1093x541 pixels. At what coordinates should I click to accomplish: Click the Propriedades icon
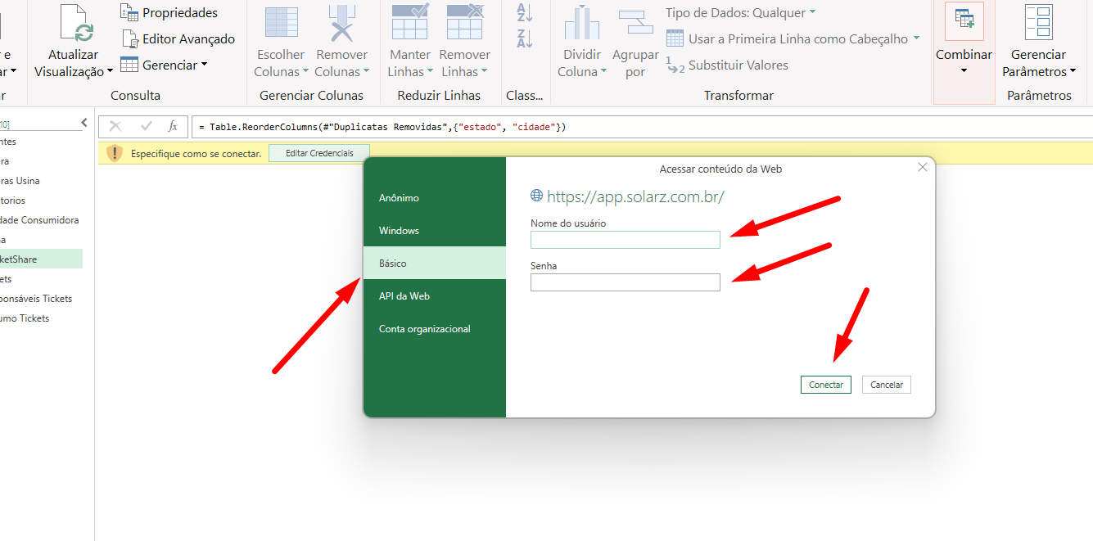129,12
